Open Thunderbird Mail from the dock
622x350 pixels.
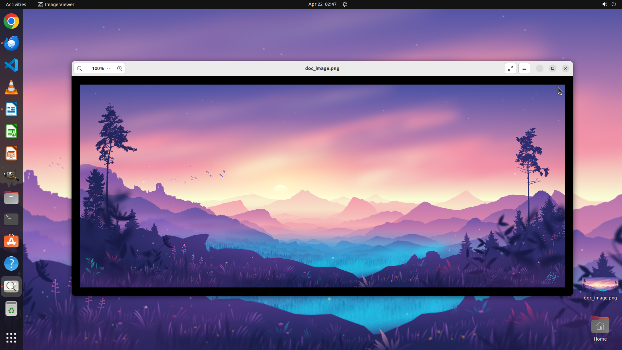point(11,43)
